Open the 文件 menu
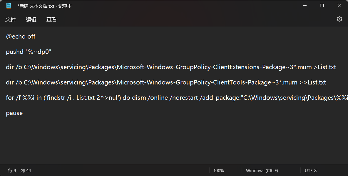 point(10,19)
